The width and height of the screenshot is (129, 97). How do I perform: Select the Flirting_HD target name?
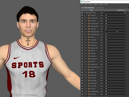click(94, 83)
